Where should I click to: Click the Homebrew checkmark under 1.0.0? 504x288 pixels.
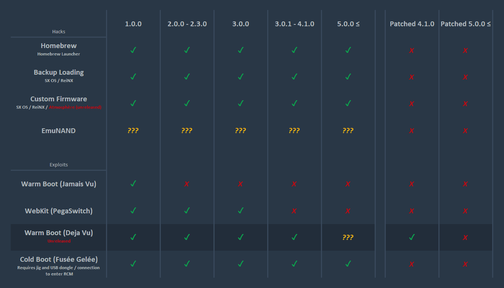tap(133, 50)
